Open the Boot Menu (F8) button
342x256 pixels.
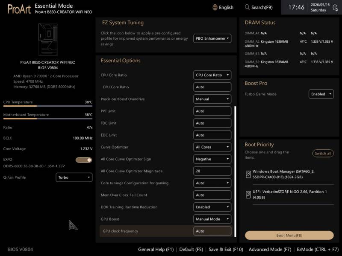click(289, 236)
